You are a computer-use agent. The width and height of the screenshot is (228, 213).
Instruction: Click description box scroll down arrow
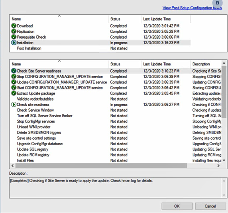tap(224, 195)
